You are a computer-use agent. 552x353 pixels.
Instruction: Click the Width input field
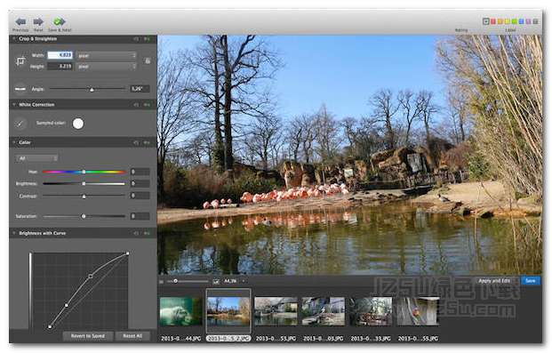[x=60, y=55]
